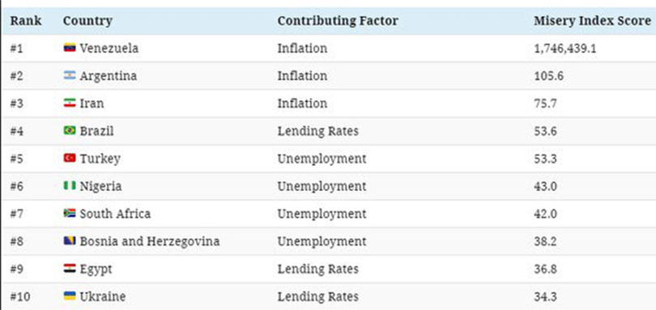
Task: Click the Bosnia and Herzegovina flag
Action: click(x=70, y=240)
